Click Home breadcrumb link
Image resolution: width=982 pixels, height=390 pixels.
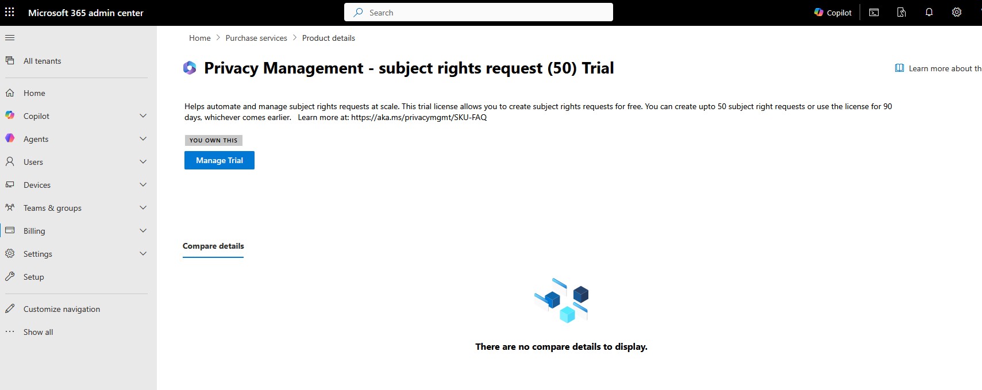[200, 38]
